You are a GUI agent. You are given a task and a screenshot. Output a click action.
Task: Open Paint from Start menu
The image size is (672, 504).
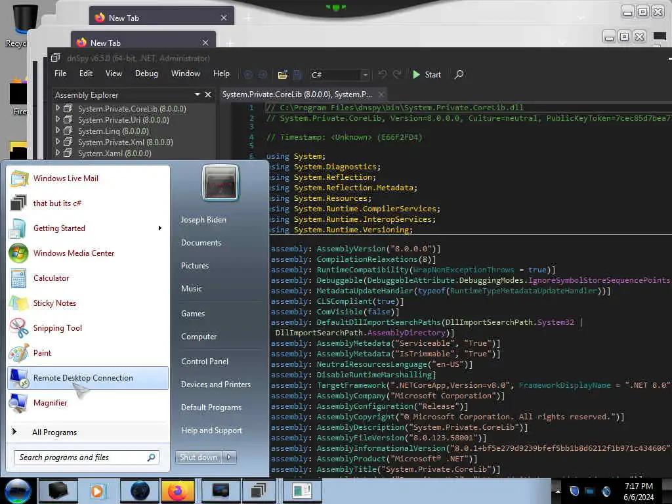coord(89,352)
